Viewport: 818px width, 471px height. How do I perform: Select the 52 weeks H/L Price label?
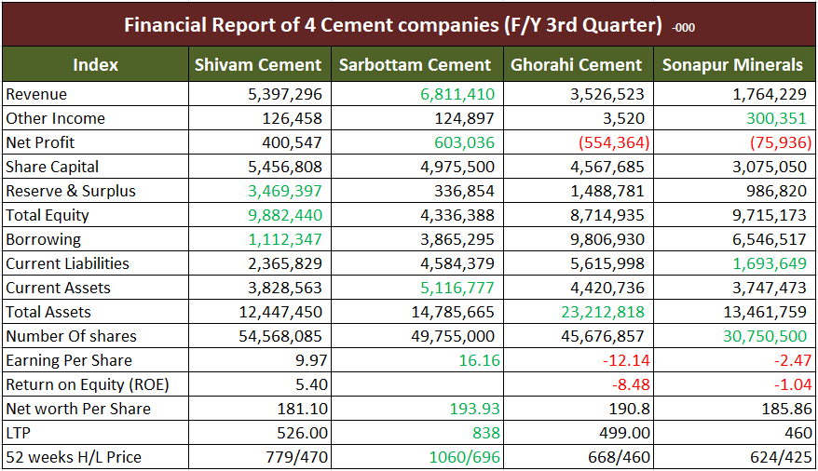point(74,457)
